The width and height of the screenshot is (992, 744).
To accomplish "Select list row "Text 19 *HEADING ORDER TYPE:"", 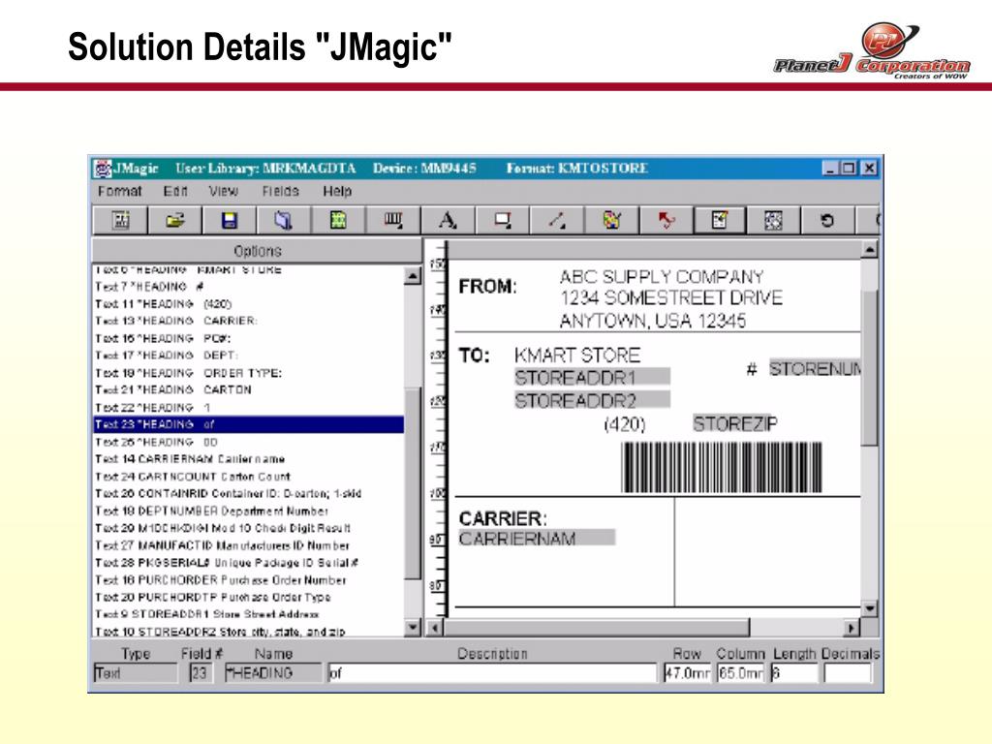I will click(249, 373).
